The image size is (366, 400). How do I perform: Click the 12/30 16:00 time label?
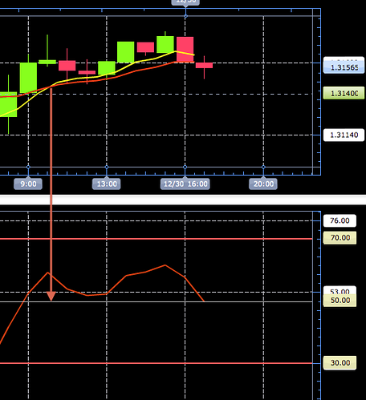pyautogui.click(x=185, y=184)
